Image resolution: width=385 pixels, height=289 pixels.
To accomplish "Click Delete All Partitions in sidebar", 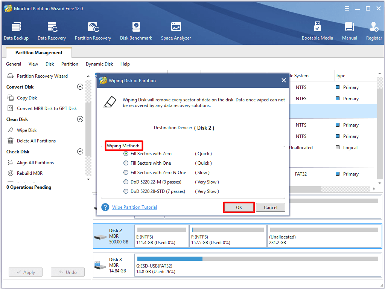I will tap(37, 141).
